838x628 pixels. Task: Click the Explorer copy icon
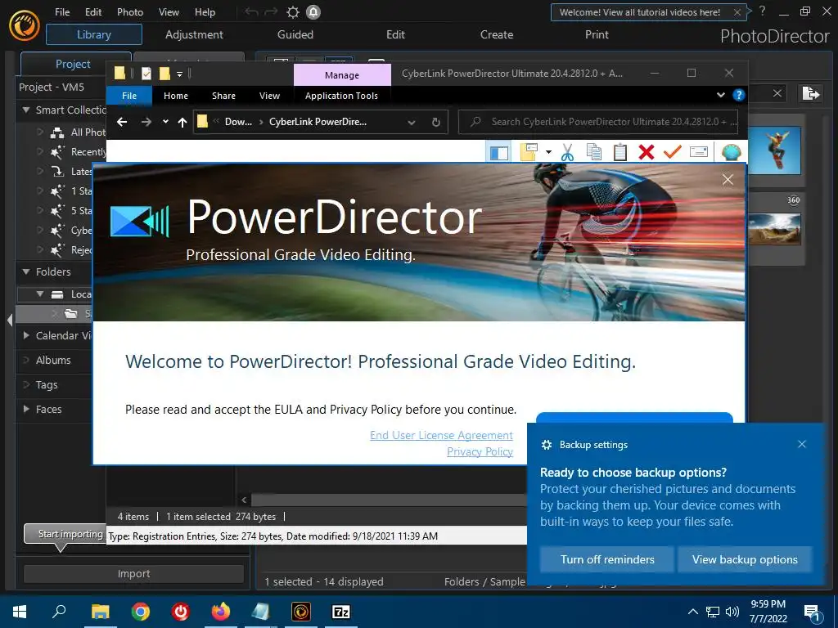point(594,152)
